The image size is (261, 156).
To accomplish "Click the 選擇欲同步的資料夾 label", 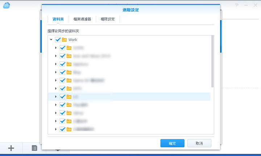I will (x=63, y=31).
